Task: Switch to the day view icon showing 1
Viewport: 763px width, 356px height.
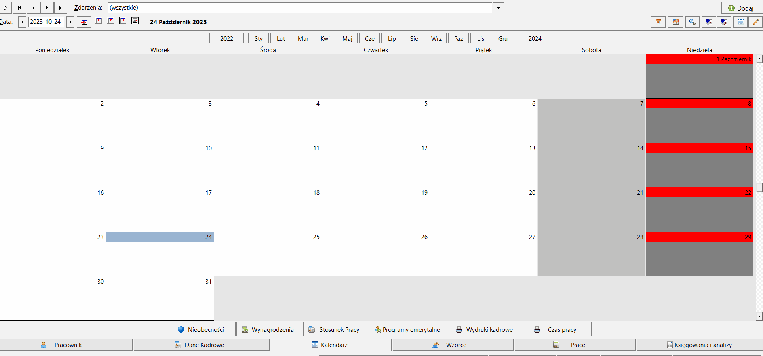Action: coord(99,21)
